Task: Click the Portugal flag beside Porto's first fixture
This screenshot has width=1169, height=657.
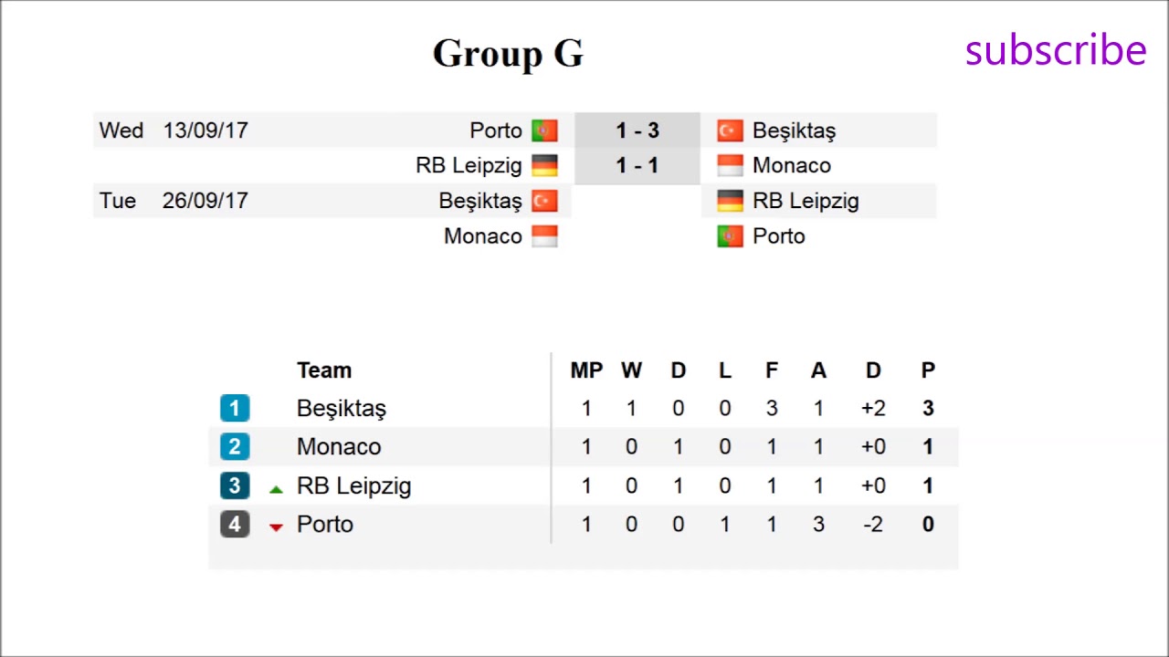Action: (x=544, y=130)
